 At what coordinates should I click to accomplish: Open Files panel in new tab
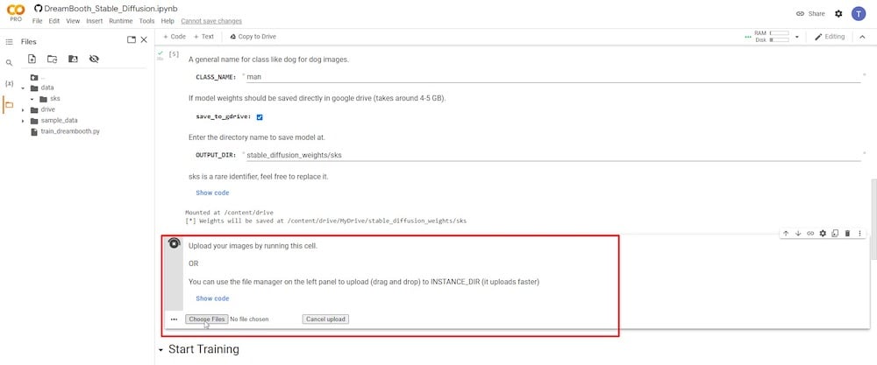[132, 39]
